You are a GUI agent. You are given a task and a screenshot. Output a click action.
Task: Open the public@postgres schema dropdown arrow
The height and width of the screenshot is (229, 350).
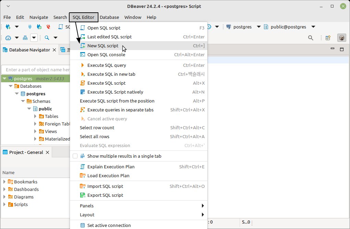point(313,27)
